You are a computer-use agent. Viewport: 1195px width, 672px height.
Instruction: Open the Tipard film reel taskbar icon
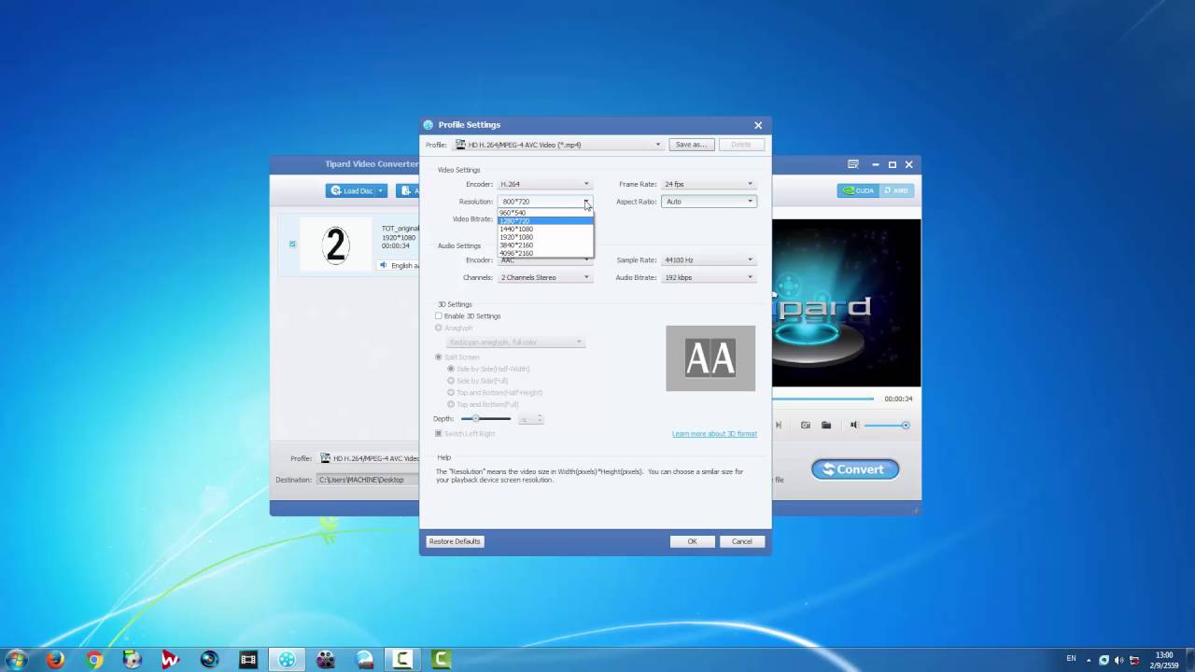coord(287,660)
